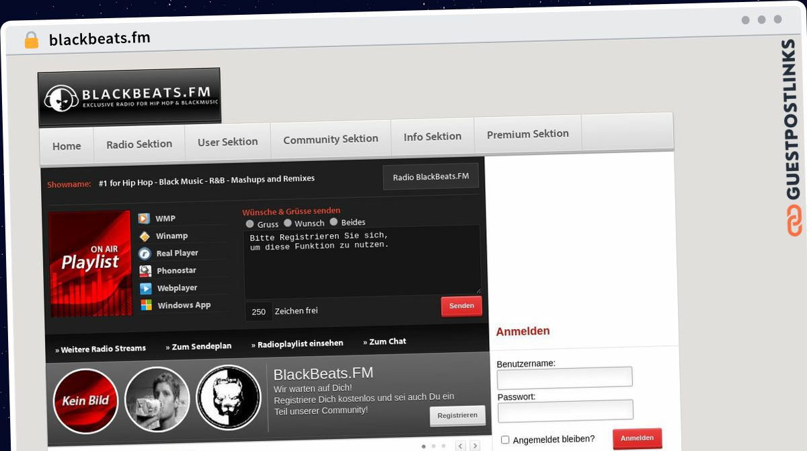
Task: Follow the Radioplaylist einsehen link
Action: point(297,344)
